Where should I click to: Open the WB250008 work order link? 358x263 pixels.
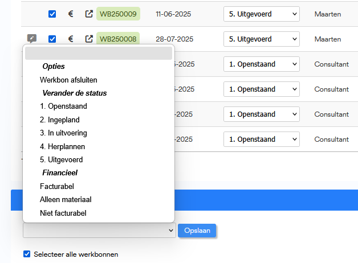(x=118, y=39)
